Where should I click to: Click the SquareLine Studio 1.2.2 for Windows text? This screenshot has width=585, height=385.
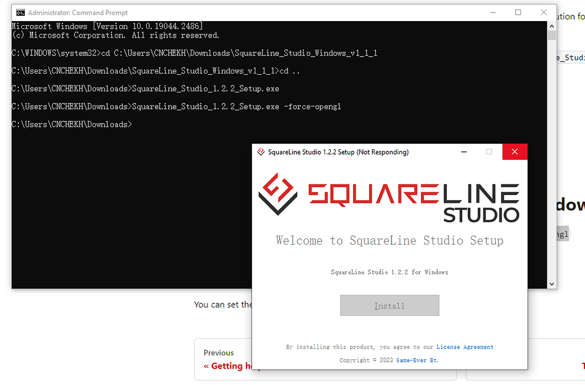390,272
